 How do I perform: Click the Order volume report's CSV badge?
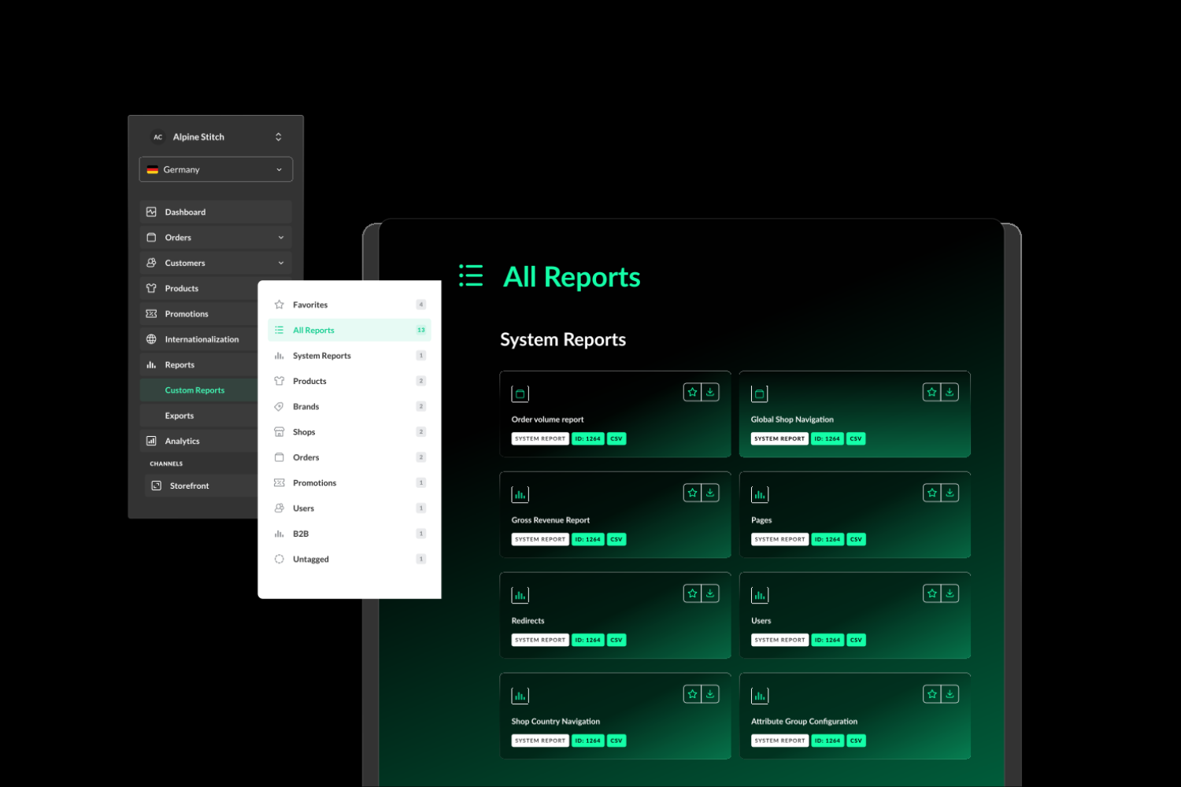[x=616, y=439]
